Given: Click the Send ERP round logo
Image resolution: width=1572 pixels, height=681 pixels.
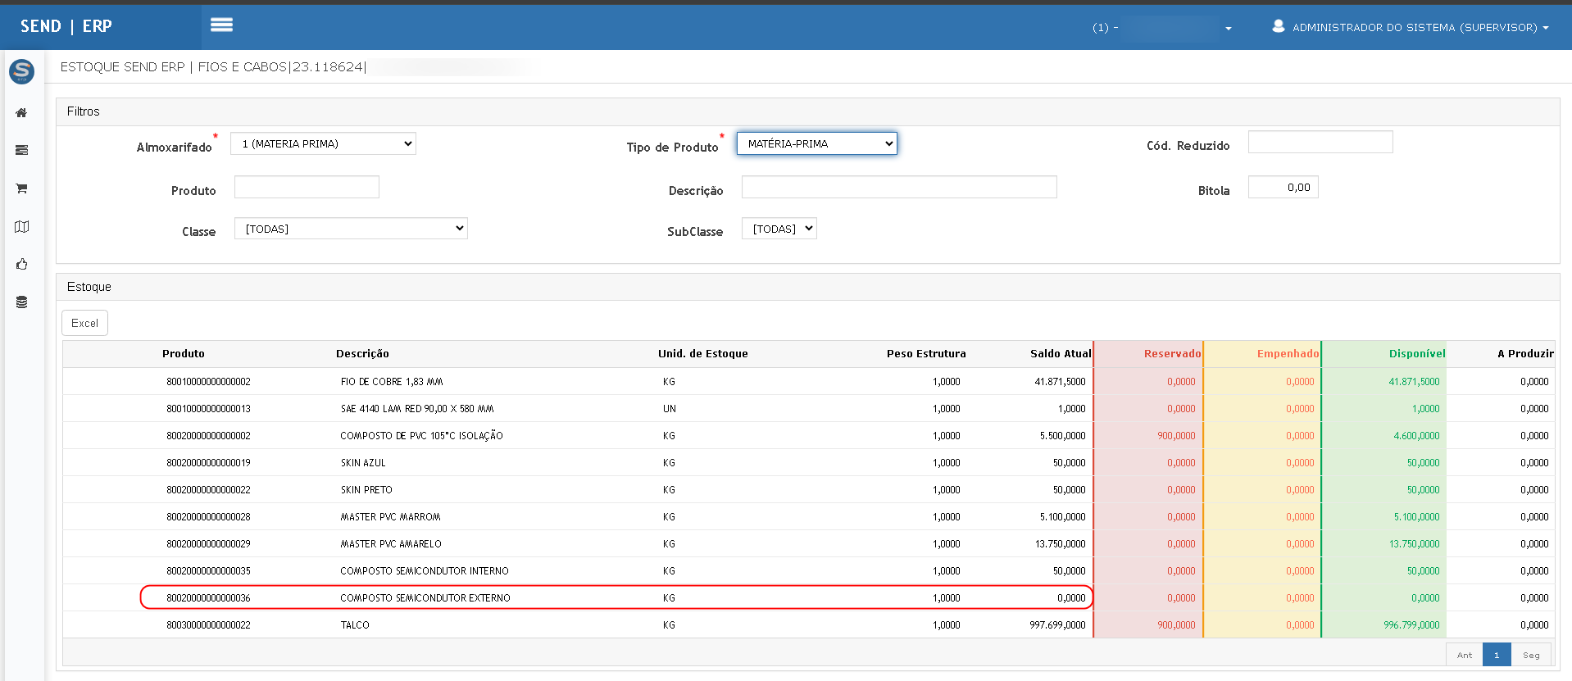Looking at the screenshot, I should (21, 71).
